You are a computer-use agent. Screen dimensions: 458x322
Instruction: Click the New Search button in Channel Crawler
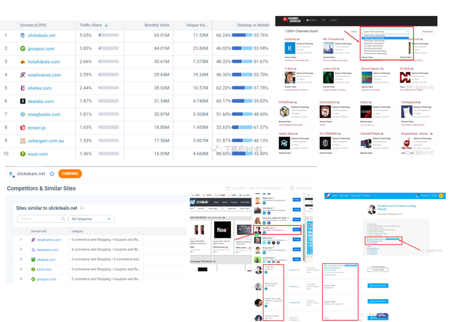click(x=427, y=32)
